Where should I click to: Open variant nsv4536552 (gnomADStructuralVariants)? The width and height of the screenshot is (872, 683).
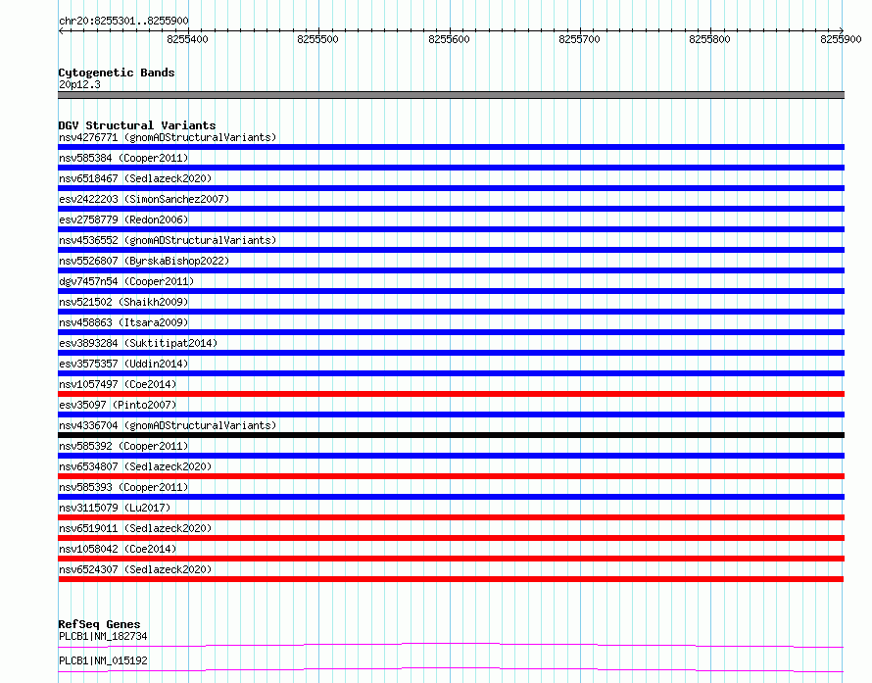click(168, 240)
